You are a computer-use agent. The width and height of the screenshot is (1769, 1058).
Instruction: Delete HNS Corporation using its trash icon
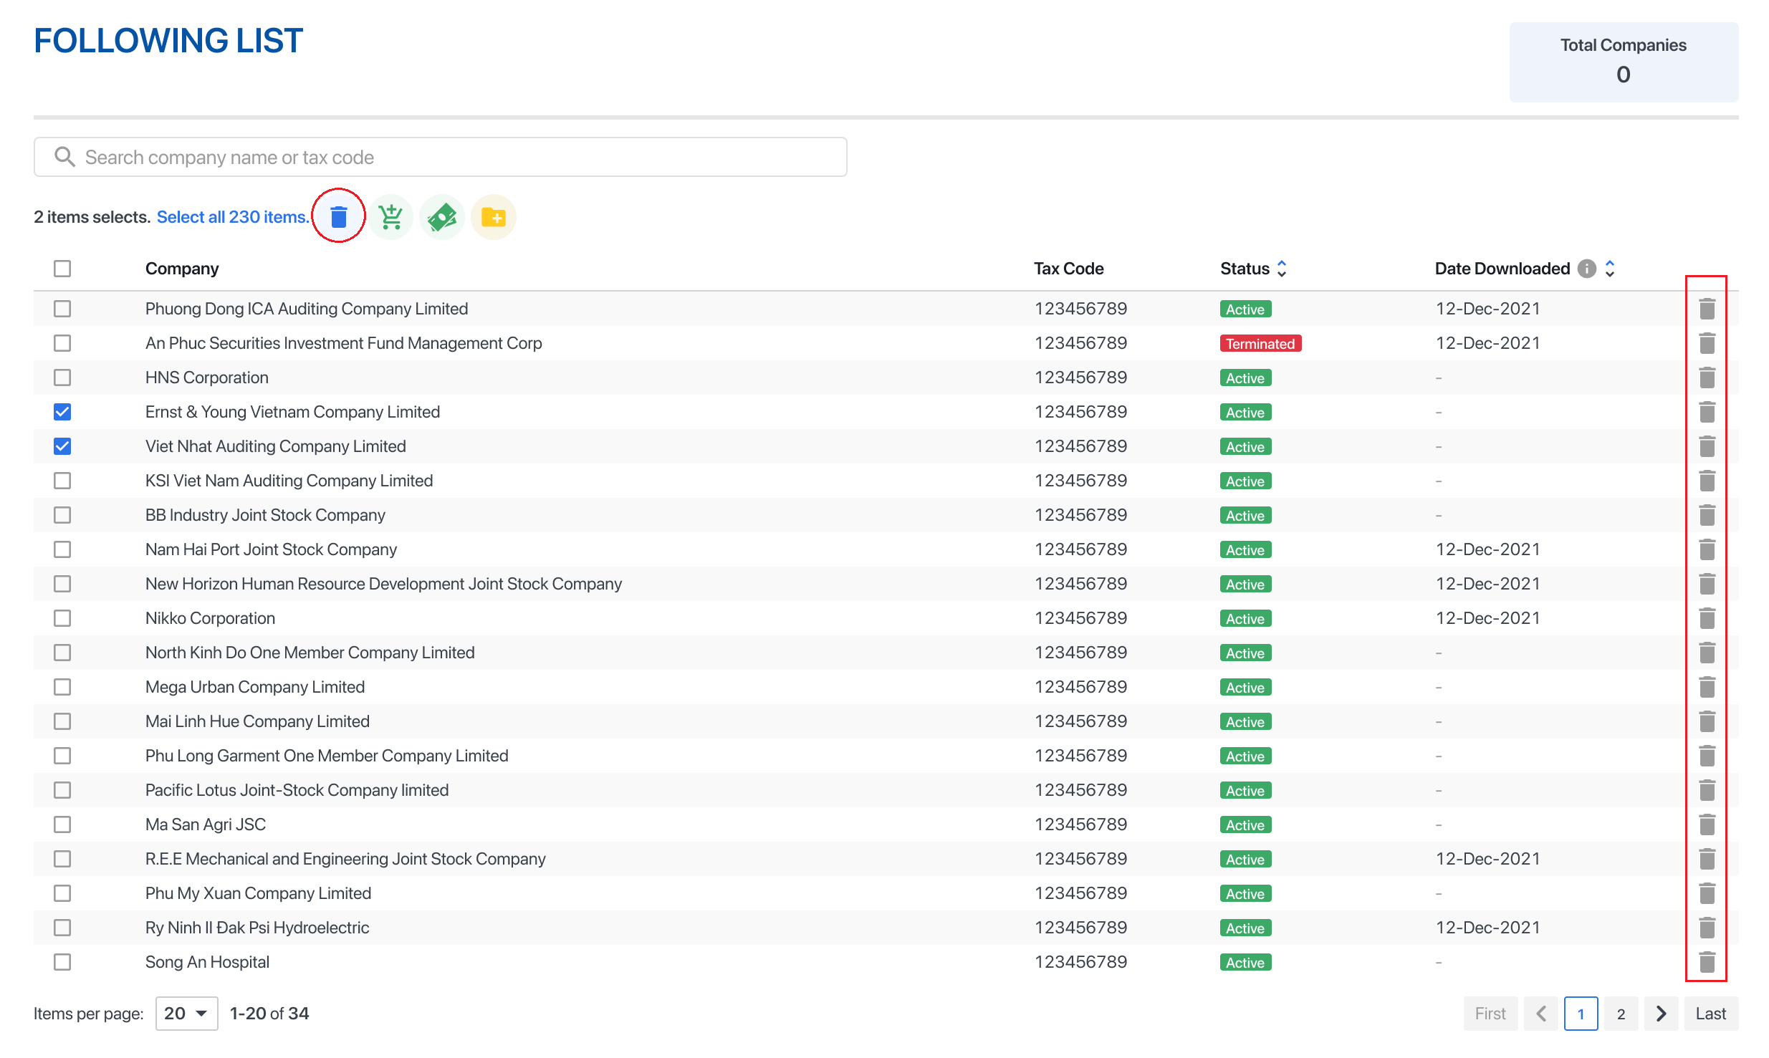pyautogui.click(x=1707, y=377)
